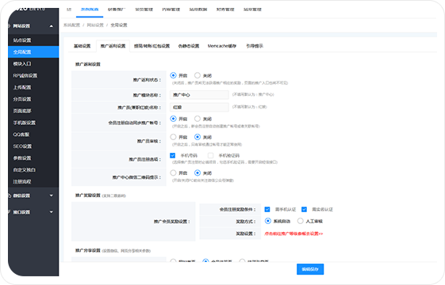Screen dimensions: 445x285
Task: Select 全局配置 in the sidebar
Action: coord(33,51)
